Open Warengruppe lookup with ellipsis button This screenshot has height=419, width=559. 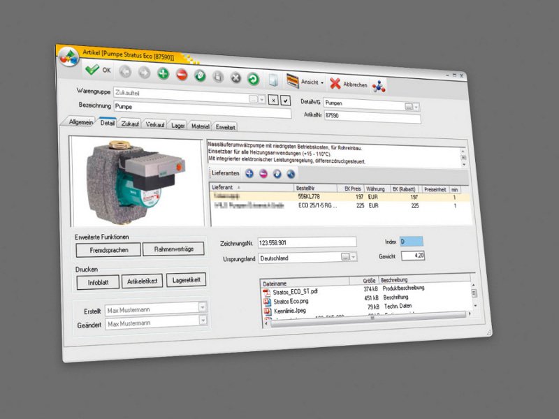[x=253, y=99]
